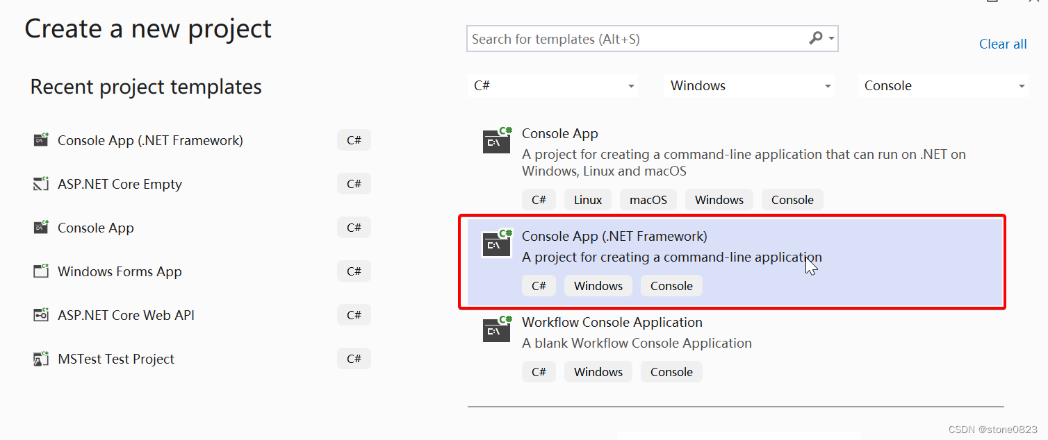Click recent Console App (.NET Framework) icon
Image resolution: width=1048 pixels, height=440 pixels.
(x=41, y=139)
